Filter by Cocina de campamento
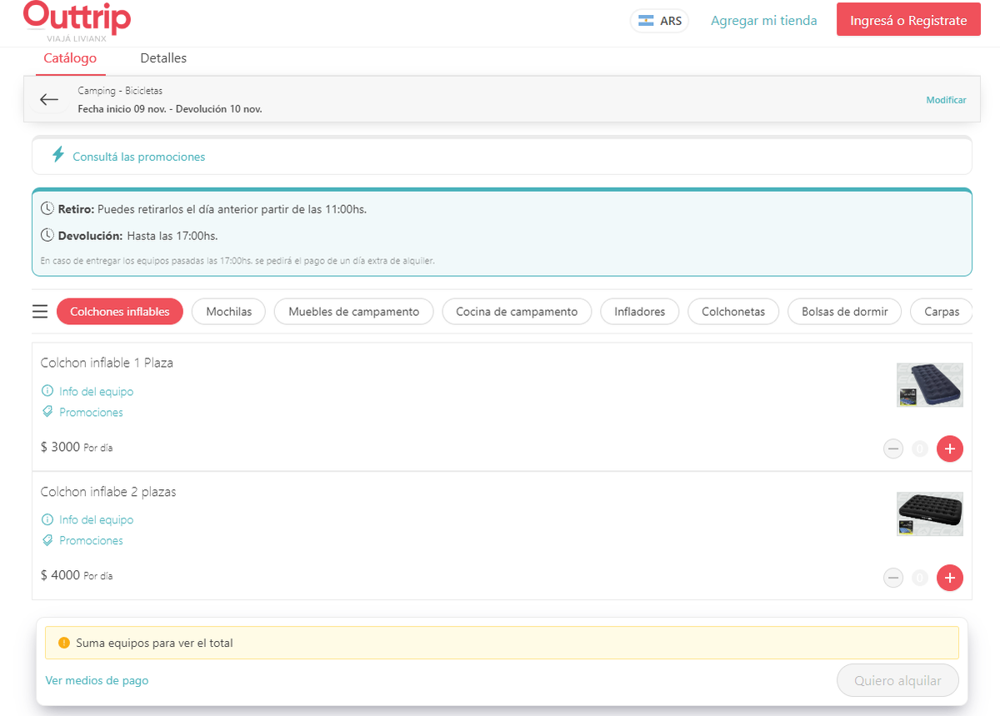 point(517,312)
